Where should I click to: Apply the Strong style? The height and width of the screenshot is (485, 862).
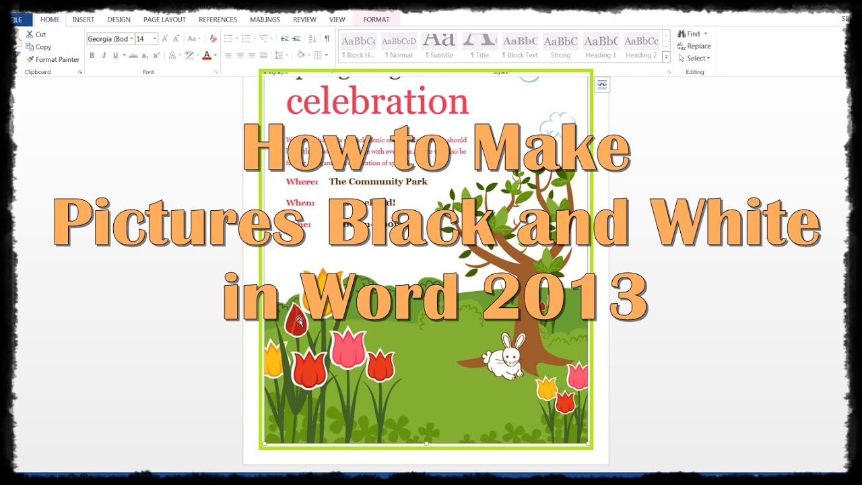point(560,46)
